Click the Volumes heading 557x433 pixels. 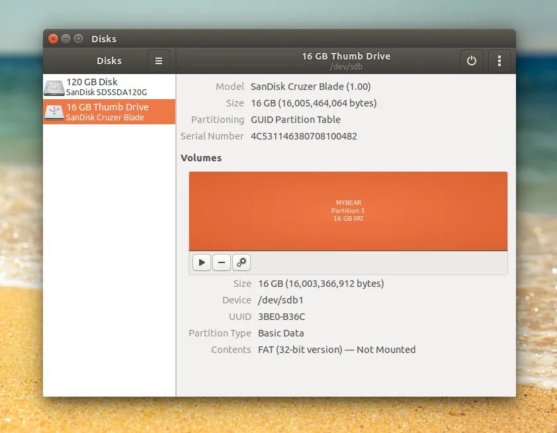(x=201, y=158)
